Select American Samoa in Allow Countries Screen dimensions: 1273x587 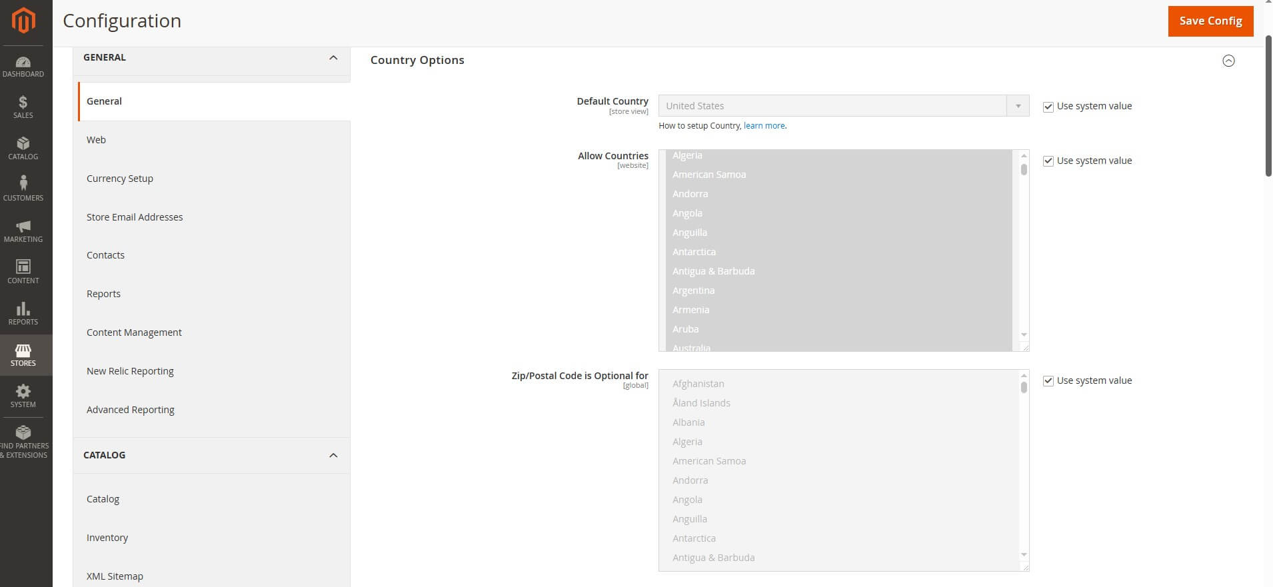(x=838, y=175)
